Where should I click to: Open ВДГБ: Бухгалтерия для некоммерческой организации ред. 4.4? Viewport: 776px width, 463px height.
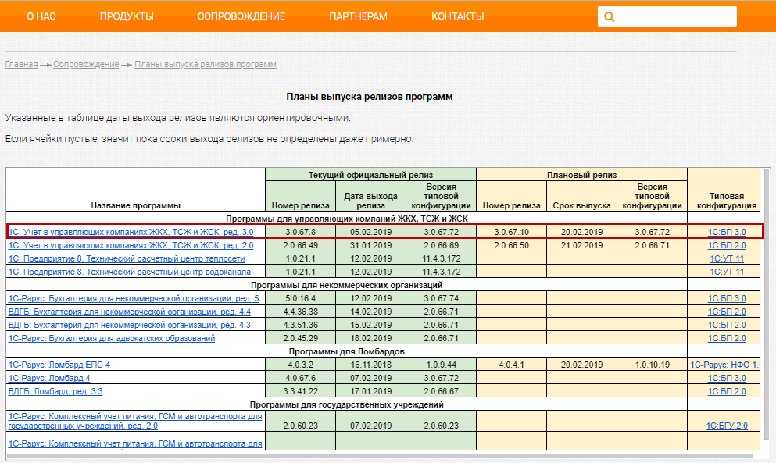130,312
